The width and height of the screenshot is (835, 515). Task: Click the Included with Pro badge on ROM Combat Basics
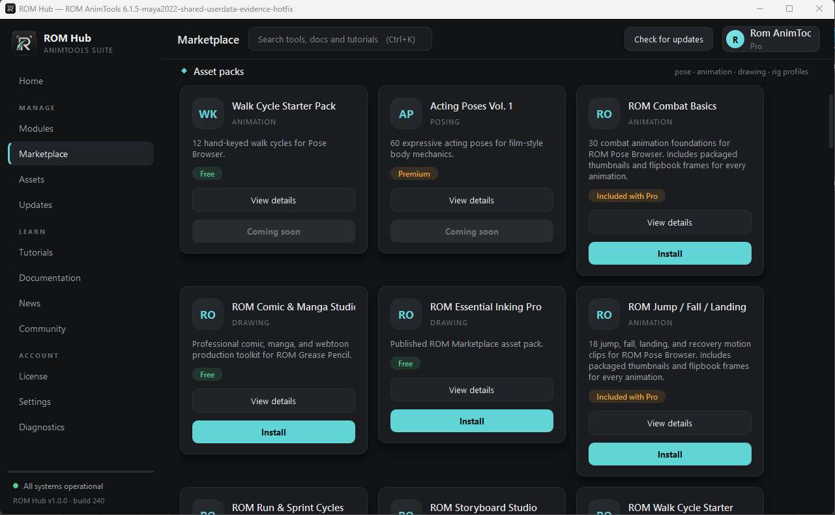(627, 196)
